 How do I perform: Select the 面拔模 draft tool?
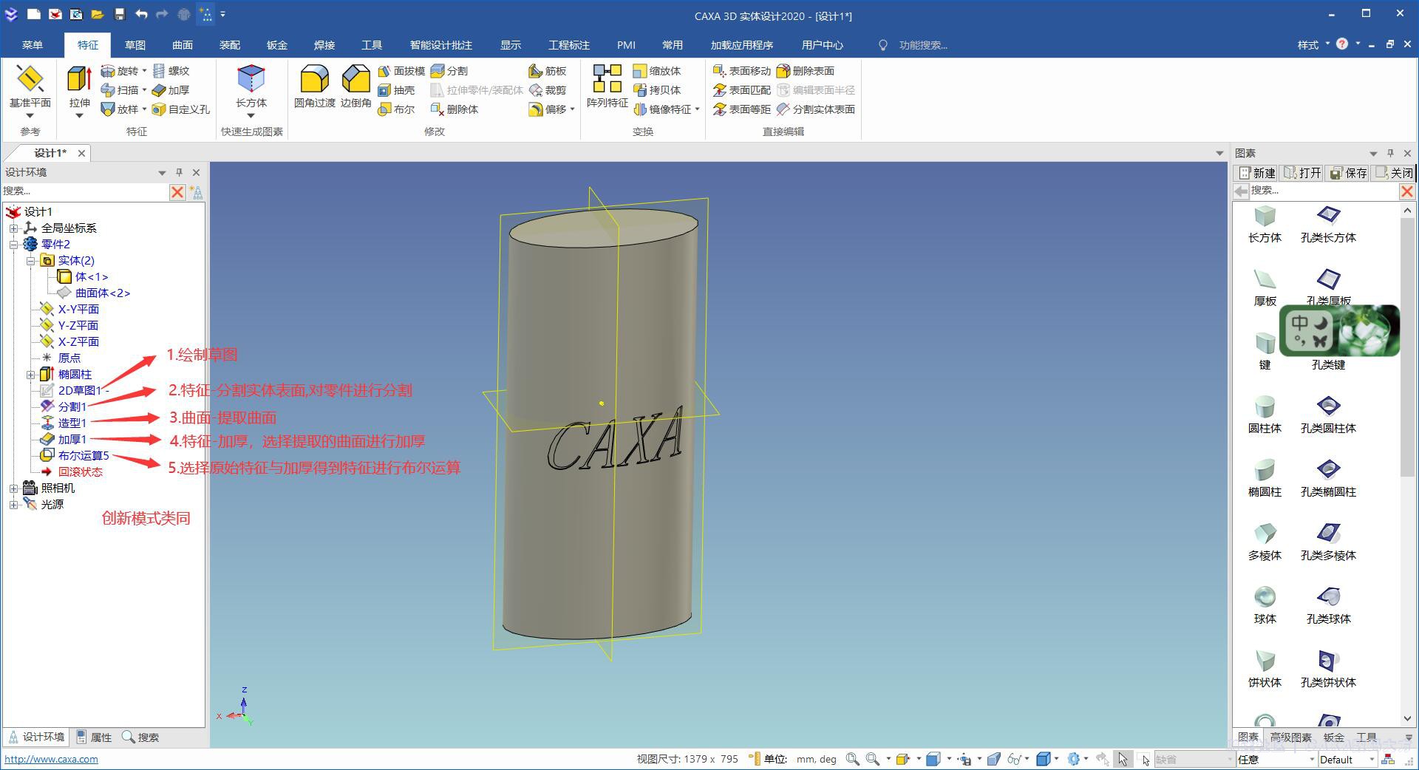click(x=401, y=71)
